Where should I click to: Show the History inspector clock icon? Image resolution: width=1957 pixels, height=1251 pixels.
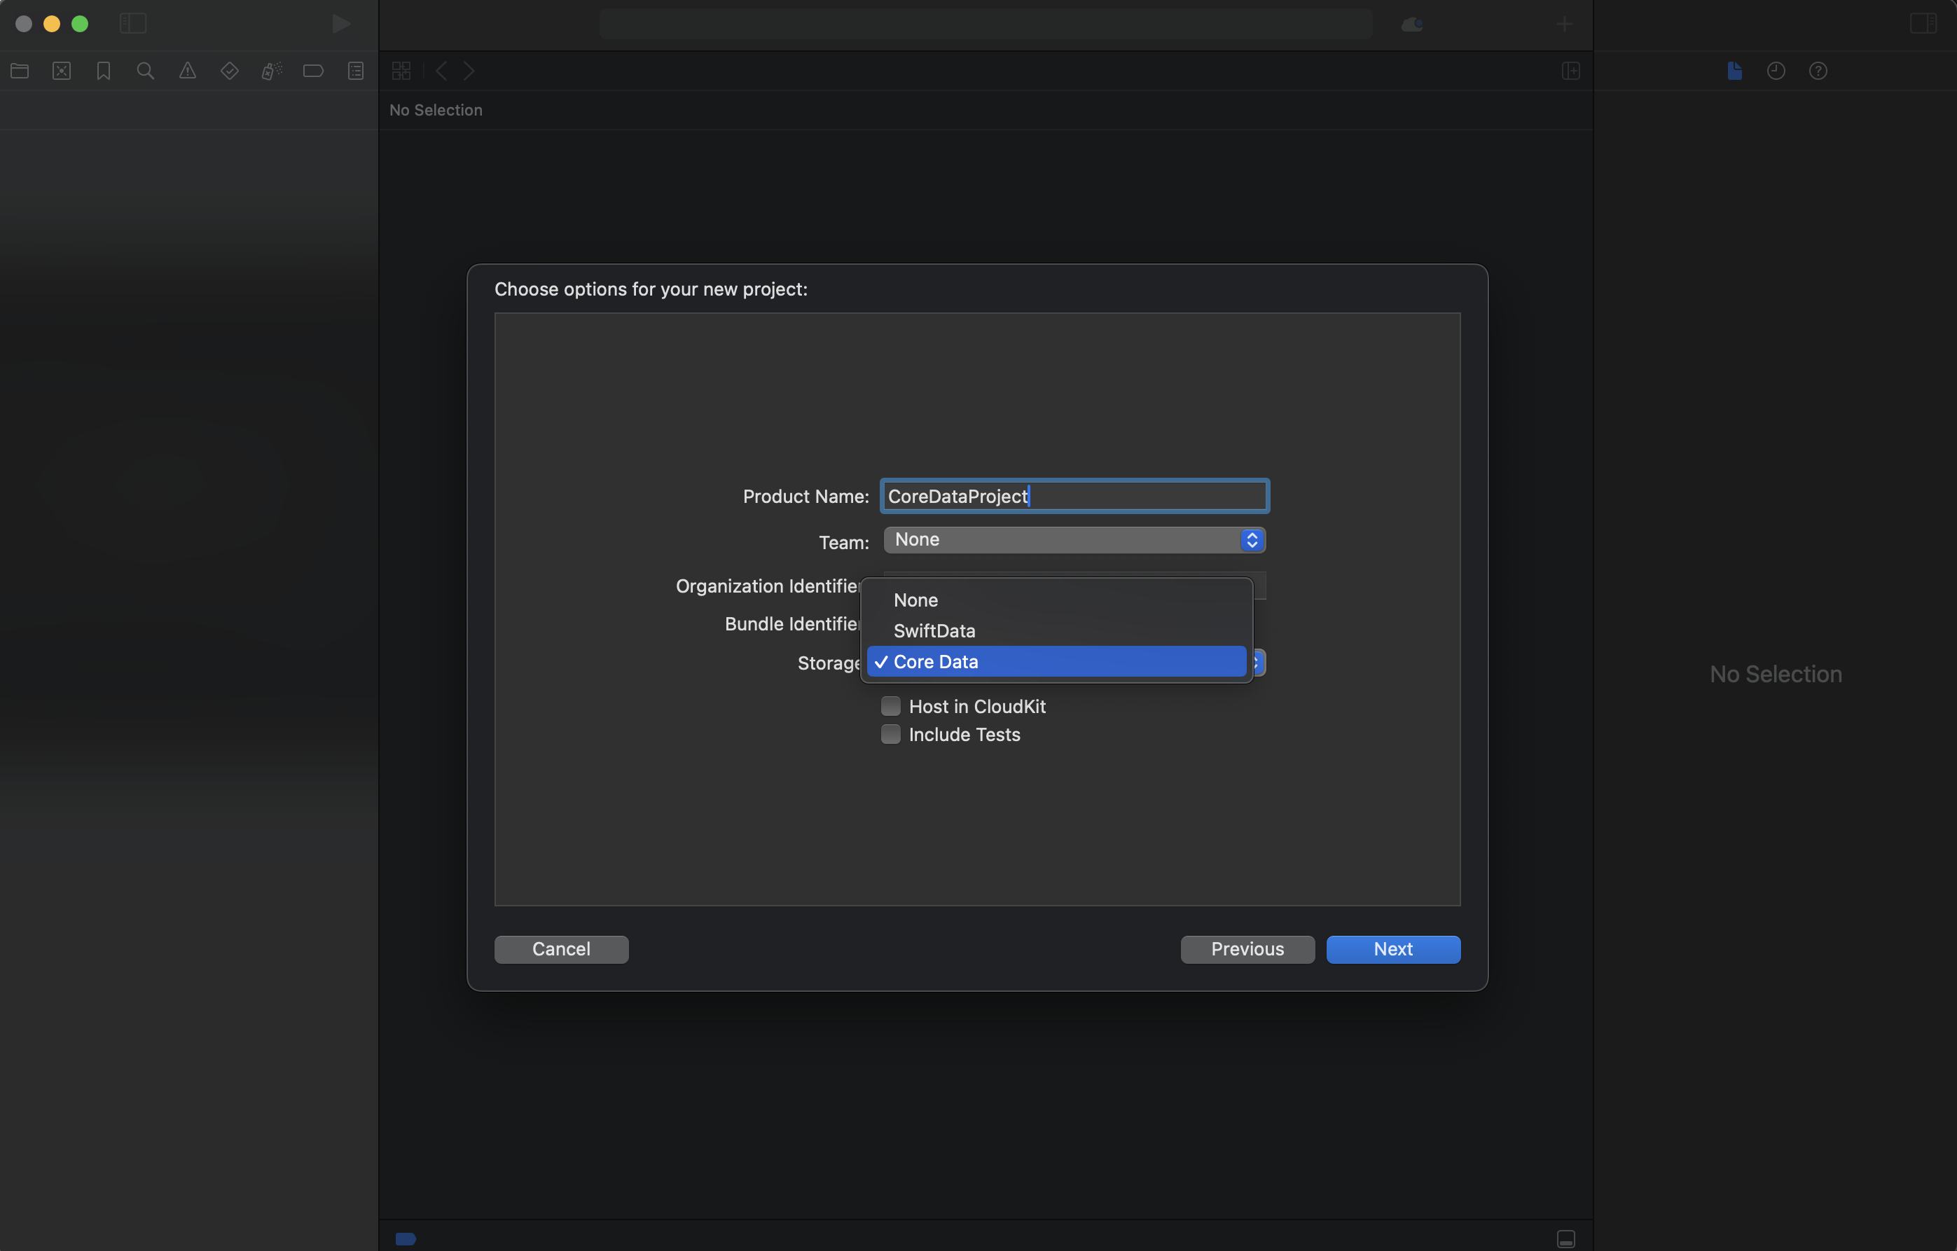click(x=1776, y=71)
